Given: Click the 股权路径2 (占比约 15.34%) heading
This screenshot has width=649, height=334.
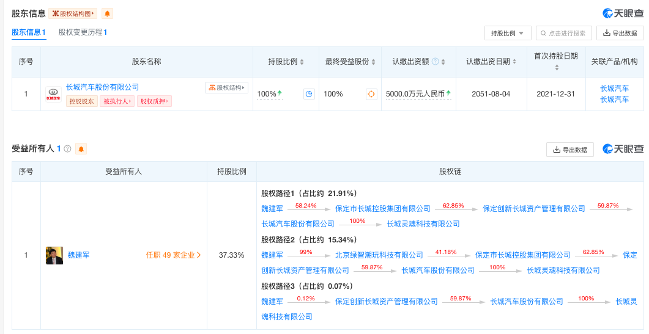Looking at the screenshot, I should tap(309, 240).
